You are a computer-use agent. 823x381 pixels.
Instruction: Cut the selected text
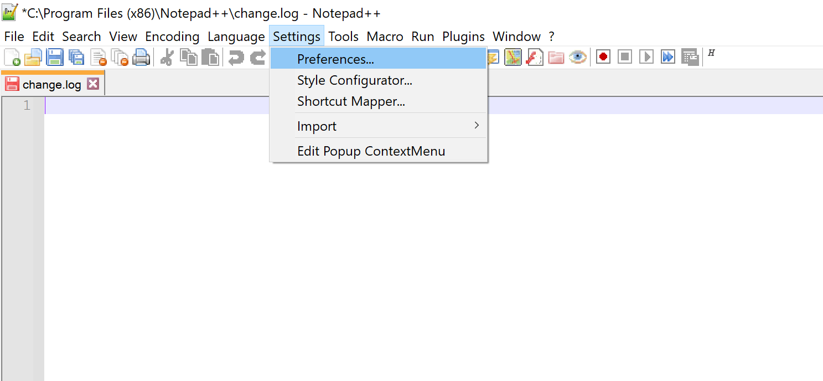[165, 56]
